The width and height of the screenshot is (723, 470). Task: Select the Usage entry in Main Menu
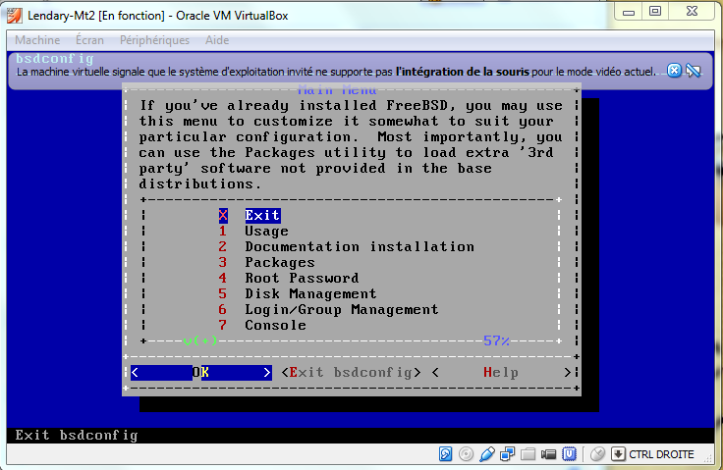[266, 231]
